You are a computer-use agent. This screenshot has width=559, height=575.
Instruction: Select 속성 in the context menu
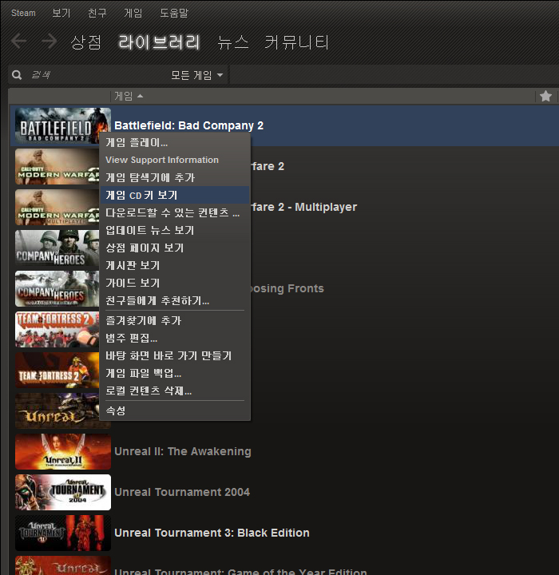click(116, 410)
